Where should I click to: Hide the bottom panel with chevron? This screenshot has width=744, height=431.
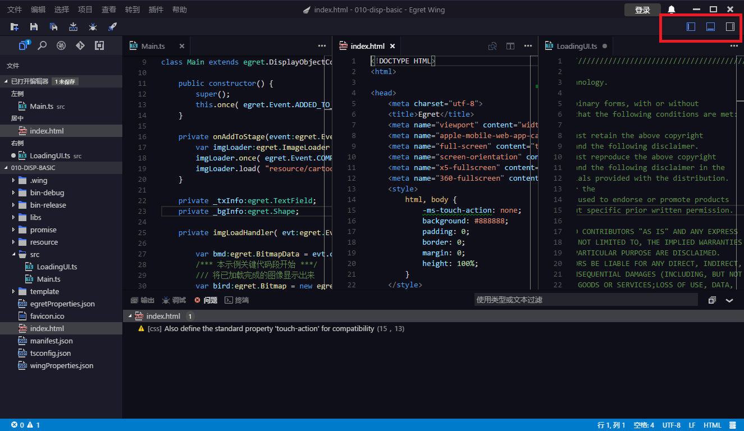[729, 300]
